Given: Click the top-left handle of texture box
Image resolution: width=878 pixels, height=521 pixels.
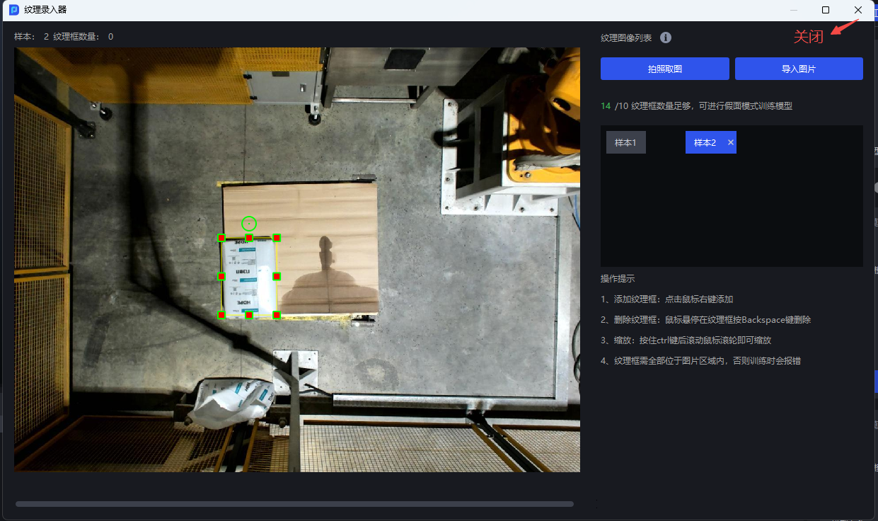Looking at the screenshot, I should (x=221, y=238).
